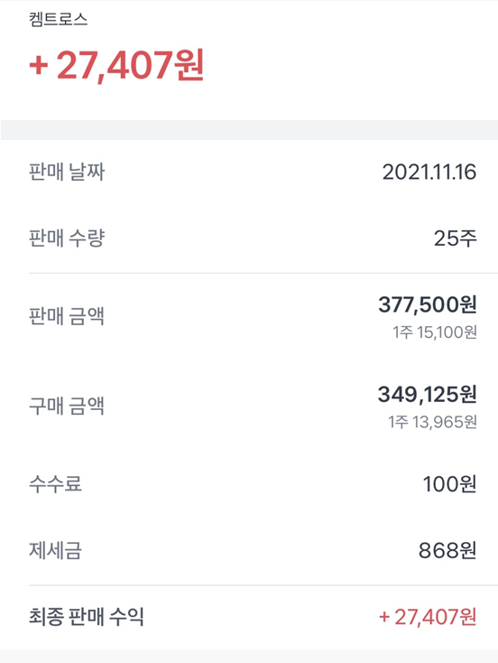Click the 1주 13,965원 per-share purchase price
498x663 pixels.
click(x=432, y=422)
